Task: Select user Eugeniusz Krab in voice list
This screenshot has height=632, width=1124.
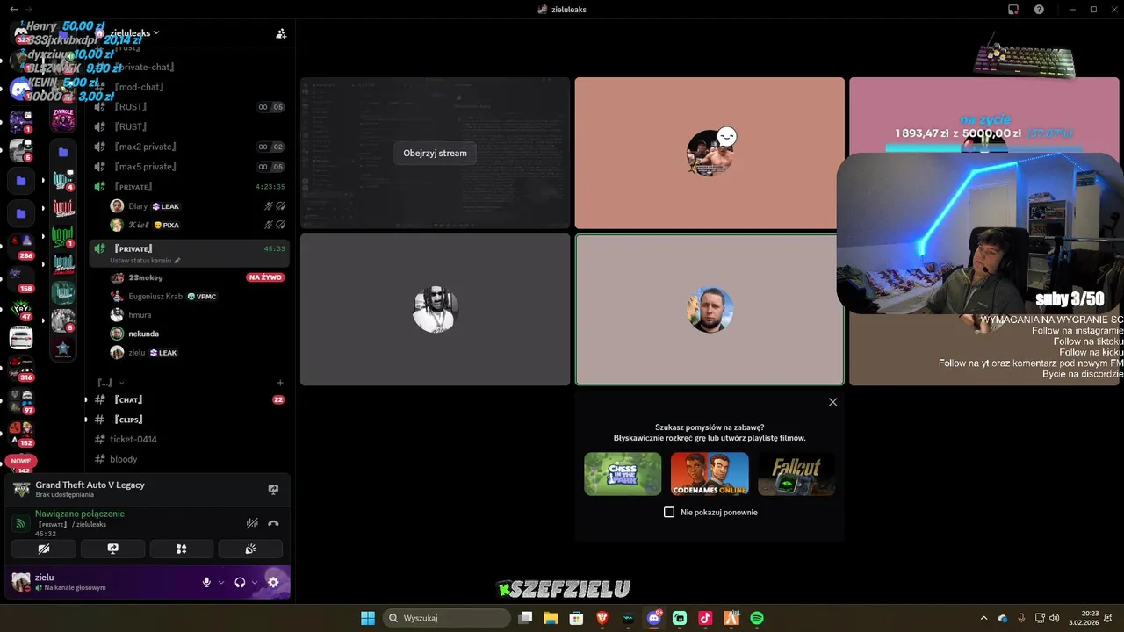Action: click(x=198, y=297)
